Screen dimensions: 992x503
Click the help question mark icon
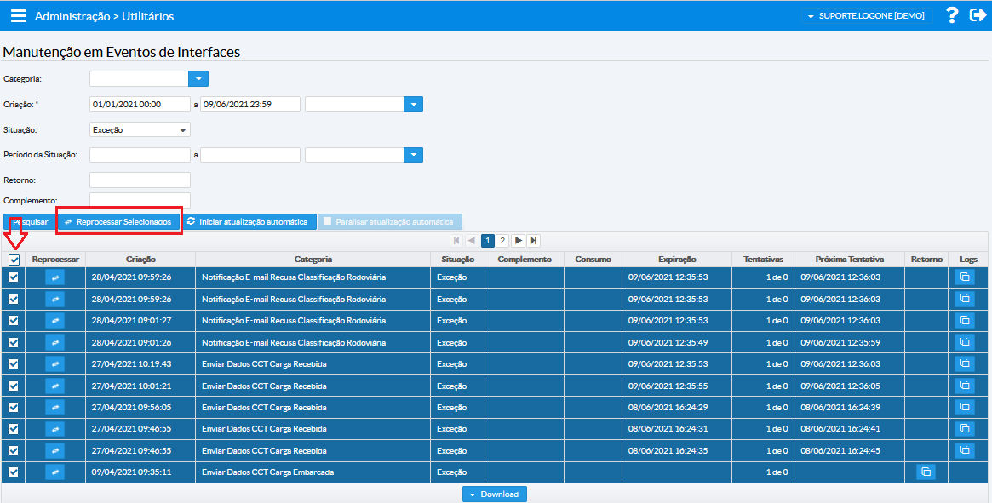coord(952,15)
